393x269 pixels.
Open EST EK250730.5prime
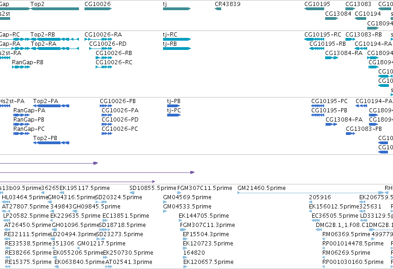coord(128,253)
